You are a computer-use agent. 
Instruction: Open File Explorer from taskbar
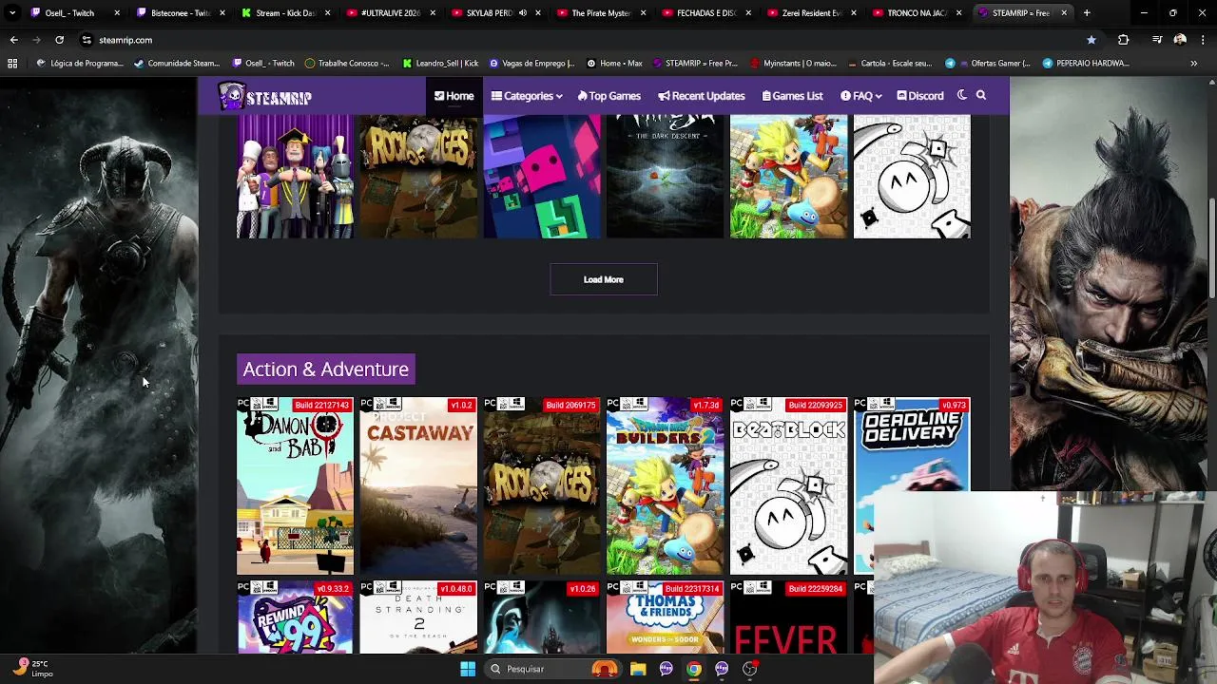pyautogui.click(x=638, y=669)
